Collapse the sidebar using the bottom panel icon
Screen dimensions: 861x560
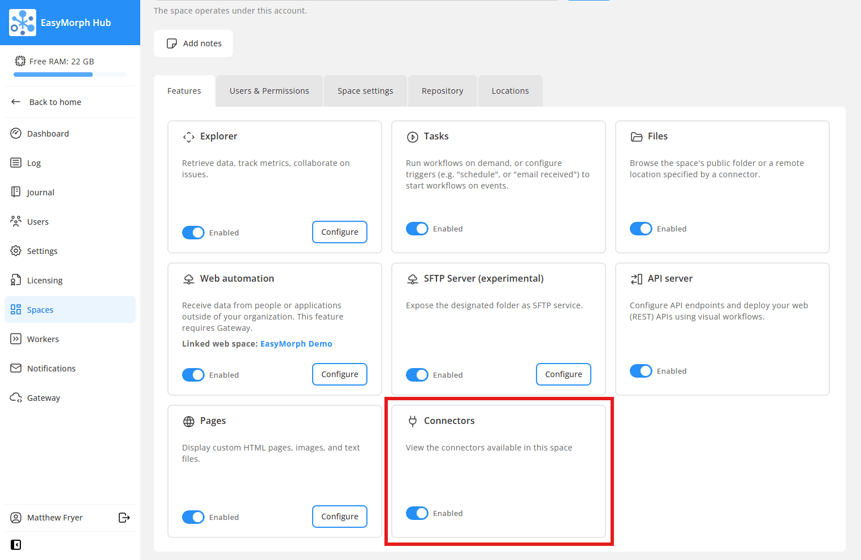[x=16, y=545]
